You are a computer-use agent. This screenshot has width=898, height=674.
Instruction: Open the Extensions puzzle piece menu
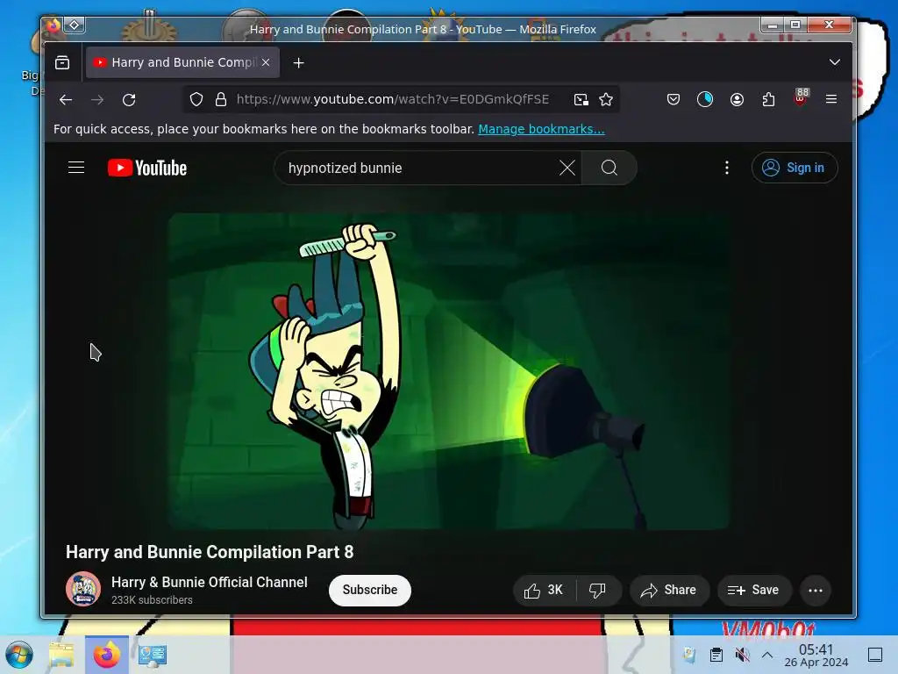coord(768,100)
